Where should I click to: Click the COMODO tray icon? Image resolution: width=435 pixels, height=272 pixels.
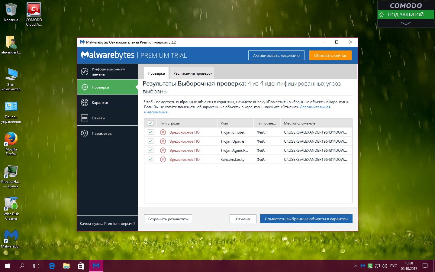(370, 266)
